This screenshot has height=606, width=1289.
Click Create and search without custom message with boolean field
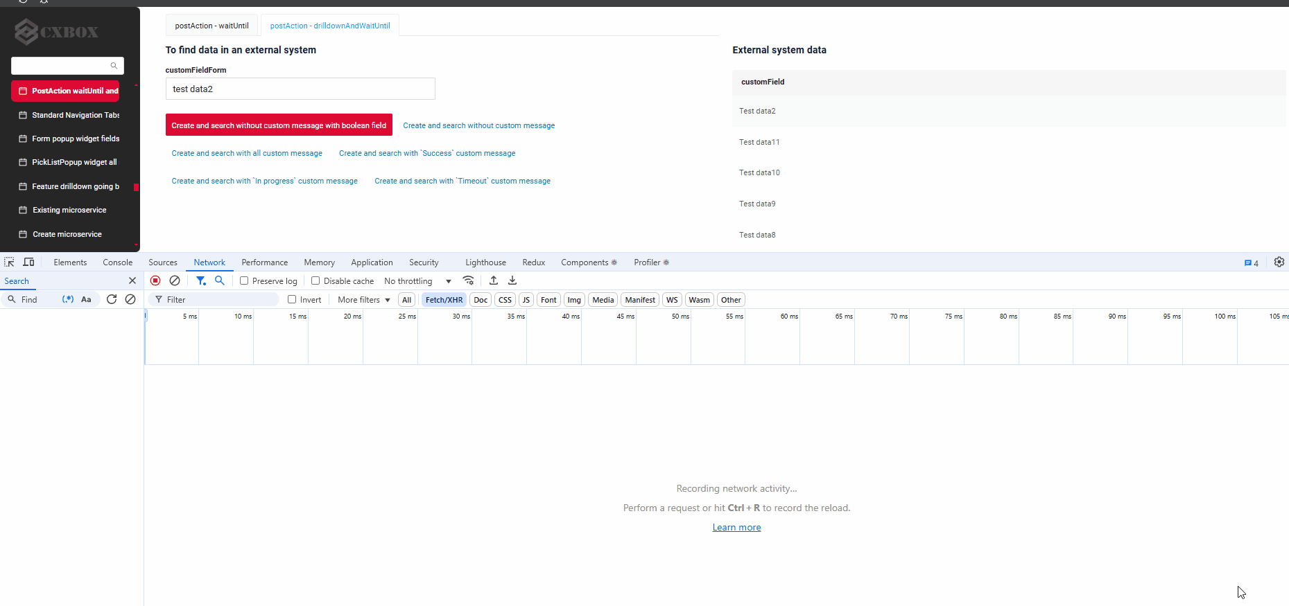(x=279, y=125)
